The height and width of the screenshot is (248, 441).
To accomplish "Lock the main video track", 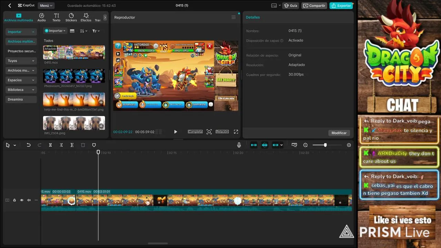I will tap(14, 200).
